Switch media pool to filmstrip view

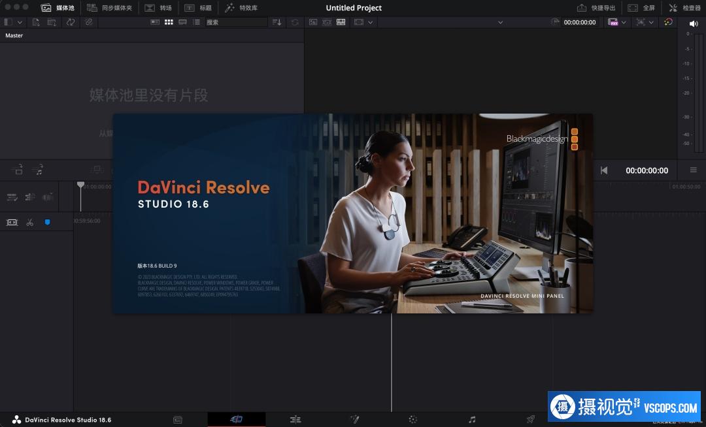tap(183, 22)
